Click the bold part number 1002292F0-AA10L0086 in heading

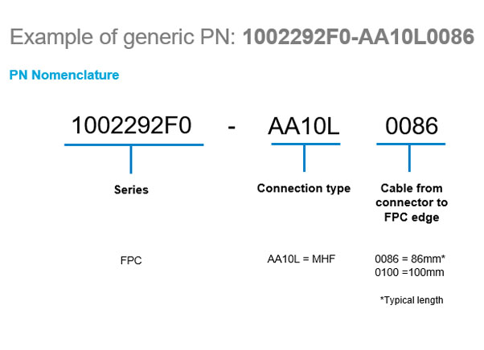359,37
